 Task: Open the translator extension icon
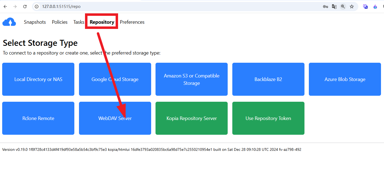point(365,7)
